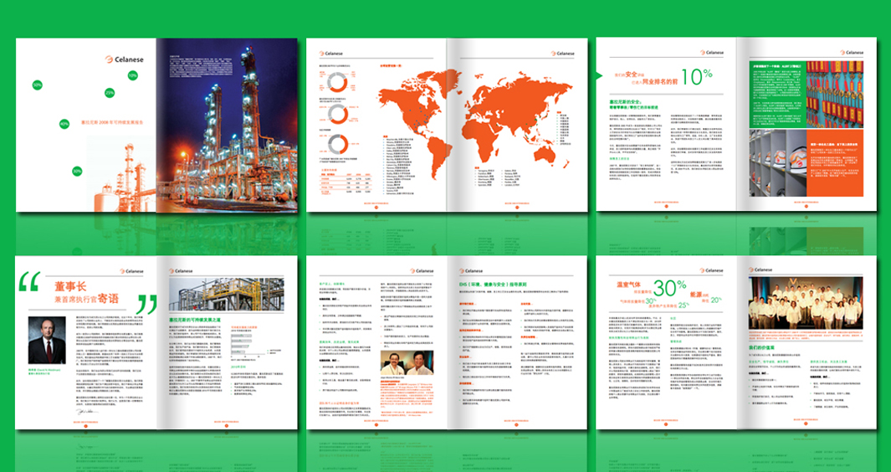Open the night-time refinery photo on the cover spread
The height and width of the screenshot is (472, 891).
tap(227, 126)
